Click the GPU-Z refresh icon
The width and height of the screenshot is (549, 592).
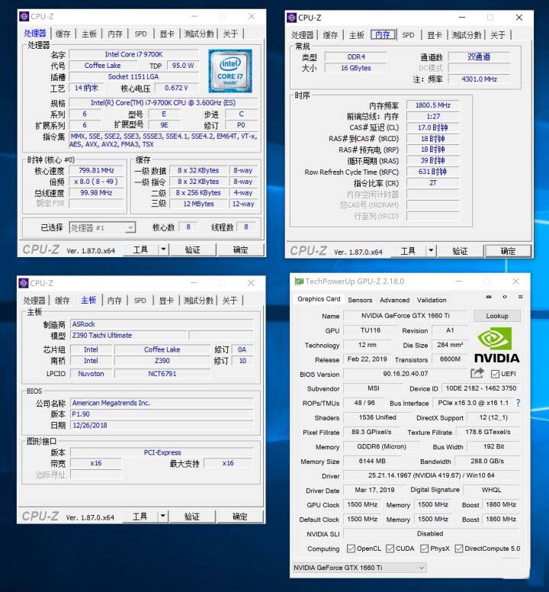click(x=505, y=297)
